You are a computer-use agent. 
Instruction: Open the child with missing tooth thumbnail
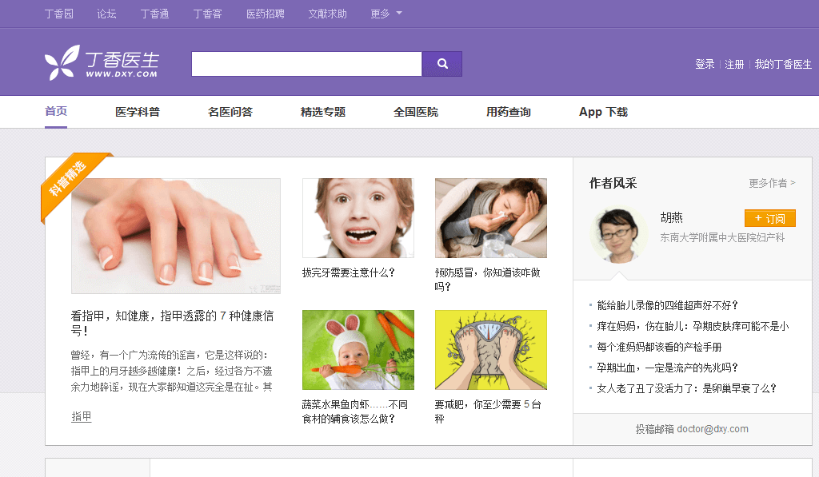358,218
